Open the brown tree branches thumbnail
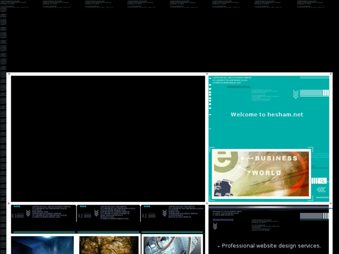Screen dimensions: 339x254 click(x=109, y=245)
